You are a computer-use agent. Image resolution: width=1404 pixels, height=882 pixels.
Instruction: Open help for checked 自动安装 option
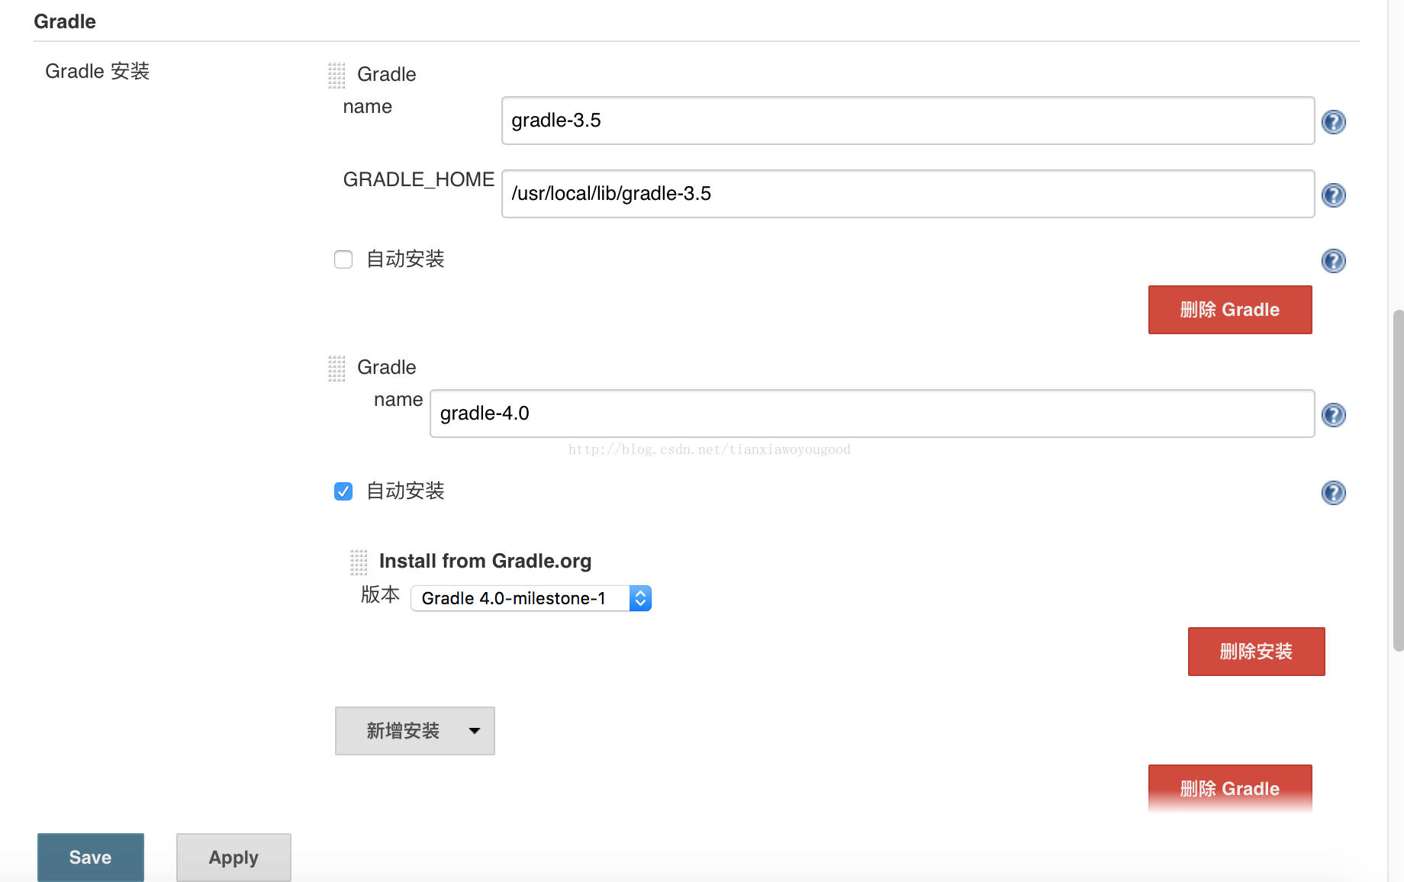(x=1333, y=493)
